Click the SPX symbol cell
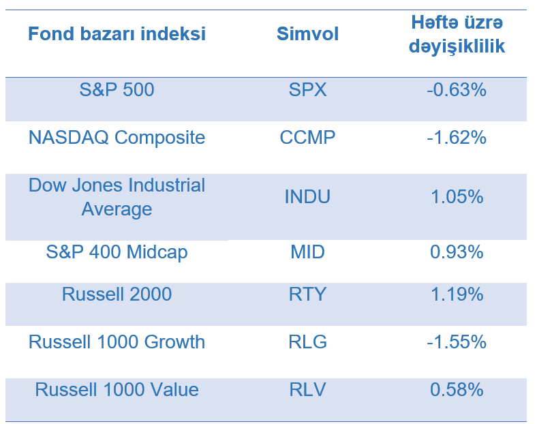The height and width of the screenshot is (424, 537). pyautogui.click(x=307, y=89)
